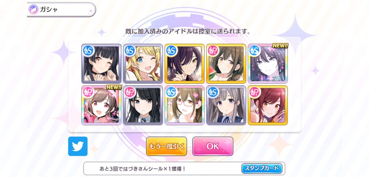Click the P badge on watermelon idol card

pyautogui.click(x=213, y=50)
